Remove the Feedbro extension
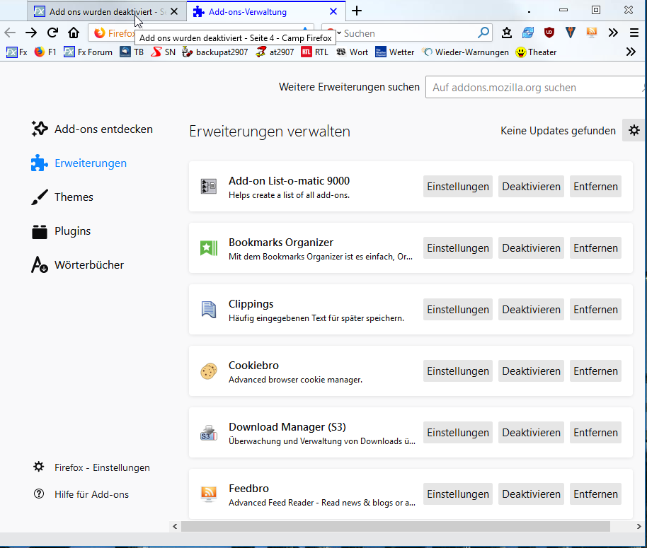This screenshot has height=548, width=647. click(x=595, y=494)
